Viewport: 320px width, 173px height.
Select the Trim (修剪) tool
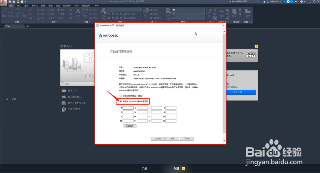[x=61, y=10]
